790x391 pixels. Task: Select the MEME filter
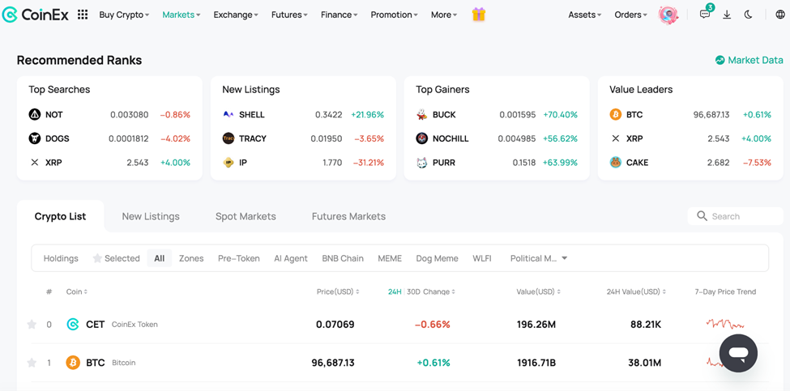pos(390,258)
